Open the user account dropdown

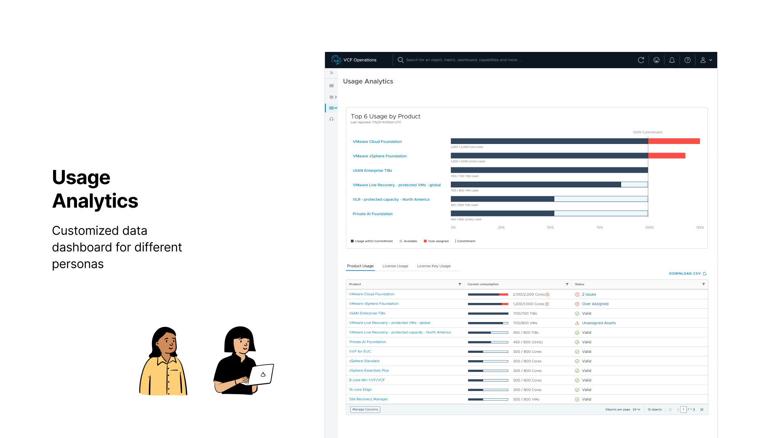click(706, 60)
